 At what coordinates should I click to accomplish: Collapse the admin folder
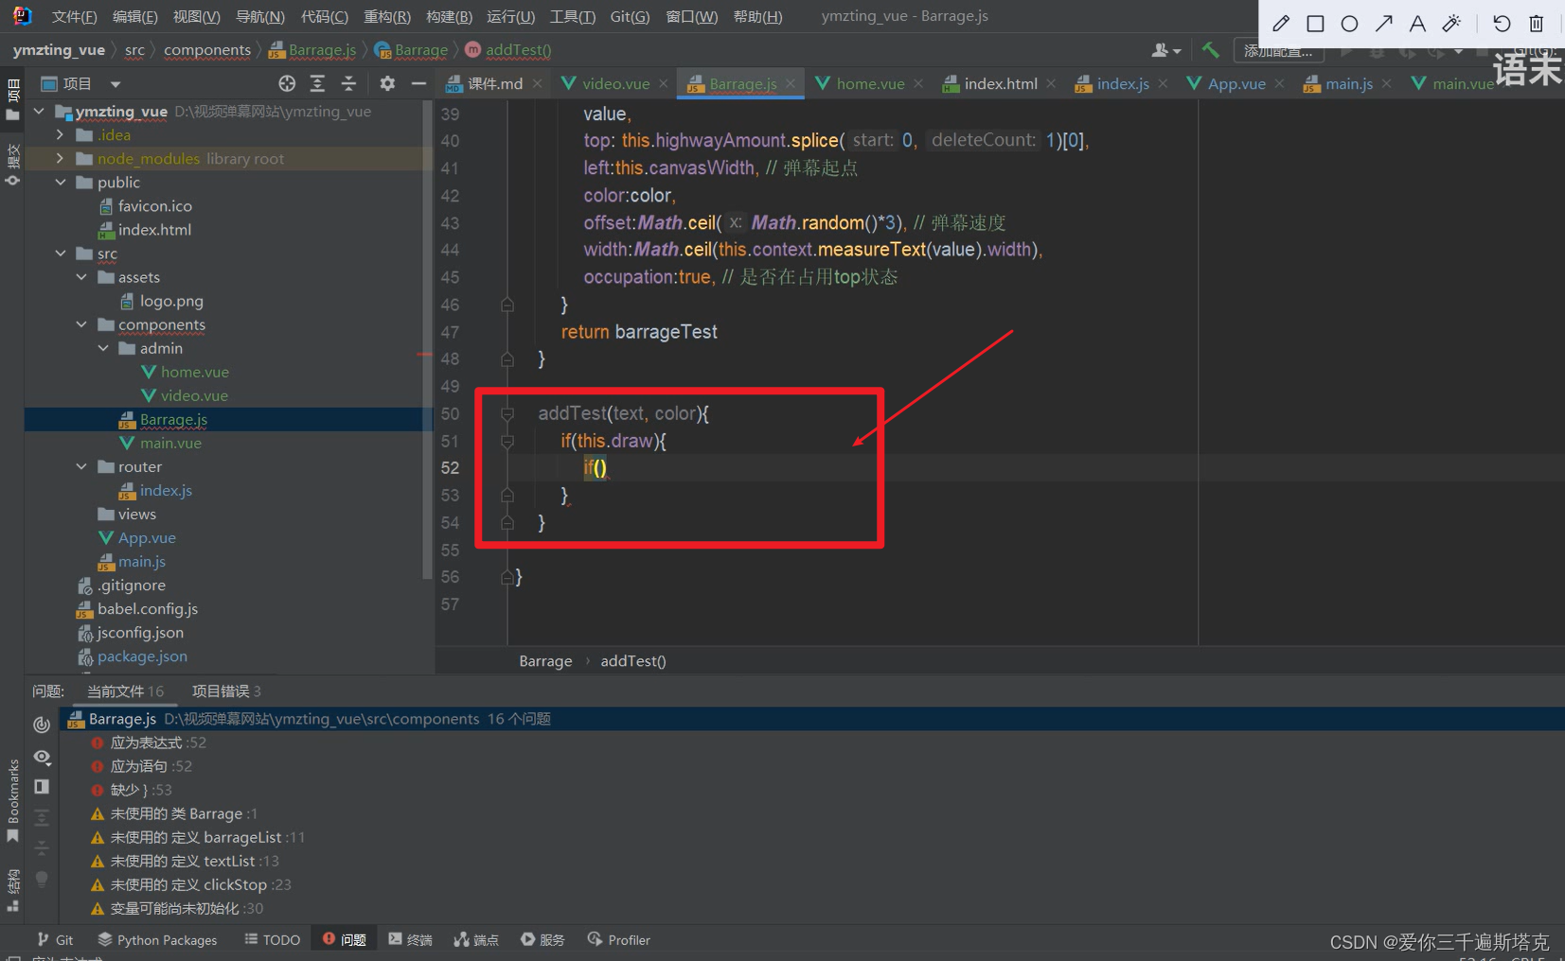pos(103,348)
